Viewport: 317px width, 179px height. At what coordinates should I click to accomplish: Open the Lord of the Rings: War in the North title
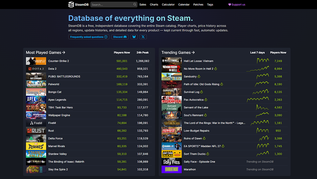point(215,123)
